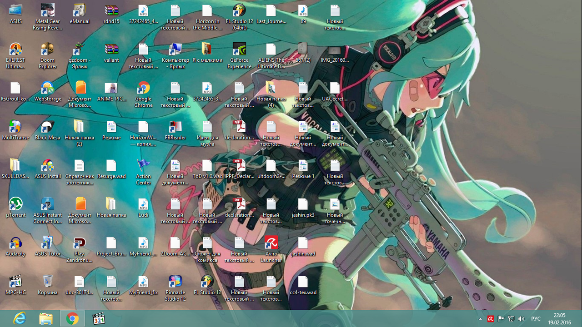
Task: Launch Black Mesa
Action: click(48, 130)
